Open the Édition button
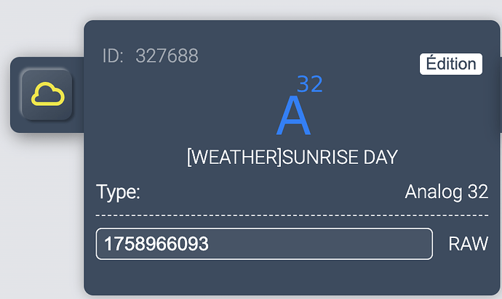The height and width of the screenshot is (299, 502). point(451,64)
